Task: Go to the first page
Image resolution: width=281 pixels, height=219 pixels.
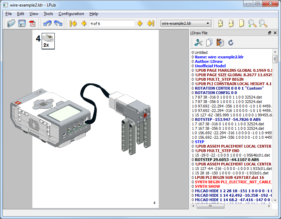Action: pos(73,23)
